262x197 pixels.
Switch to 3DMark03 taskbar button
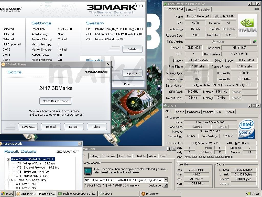(x=36, y=194)
